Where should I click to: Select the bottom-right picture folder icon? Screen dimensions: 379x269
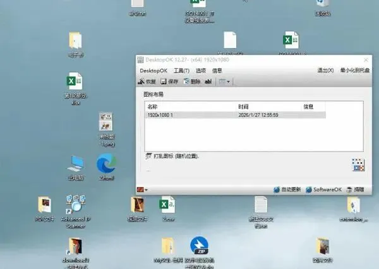[x=323, y=250]
